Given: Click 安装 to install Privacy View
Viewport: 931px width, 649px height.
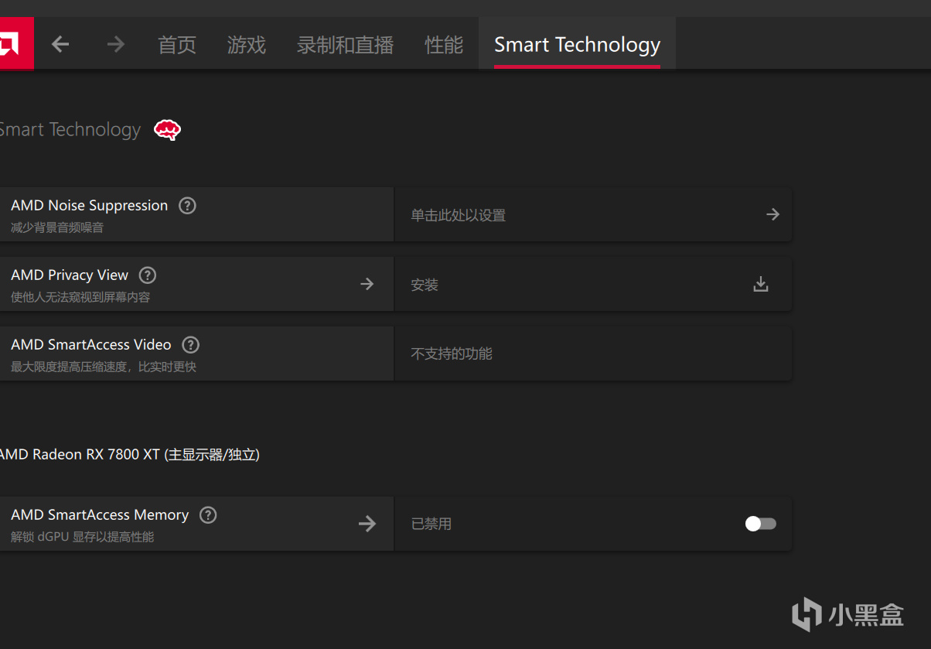Looking at the screenshot, I should [x=425, y=285].
